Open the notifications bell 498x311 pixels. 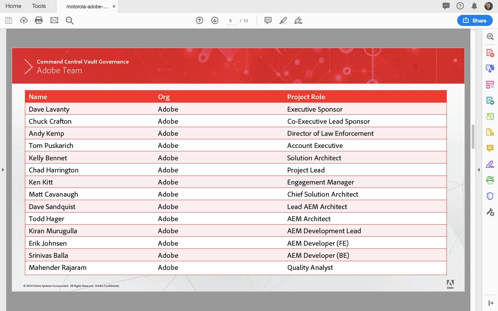(x=474, y=6)
